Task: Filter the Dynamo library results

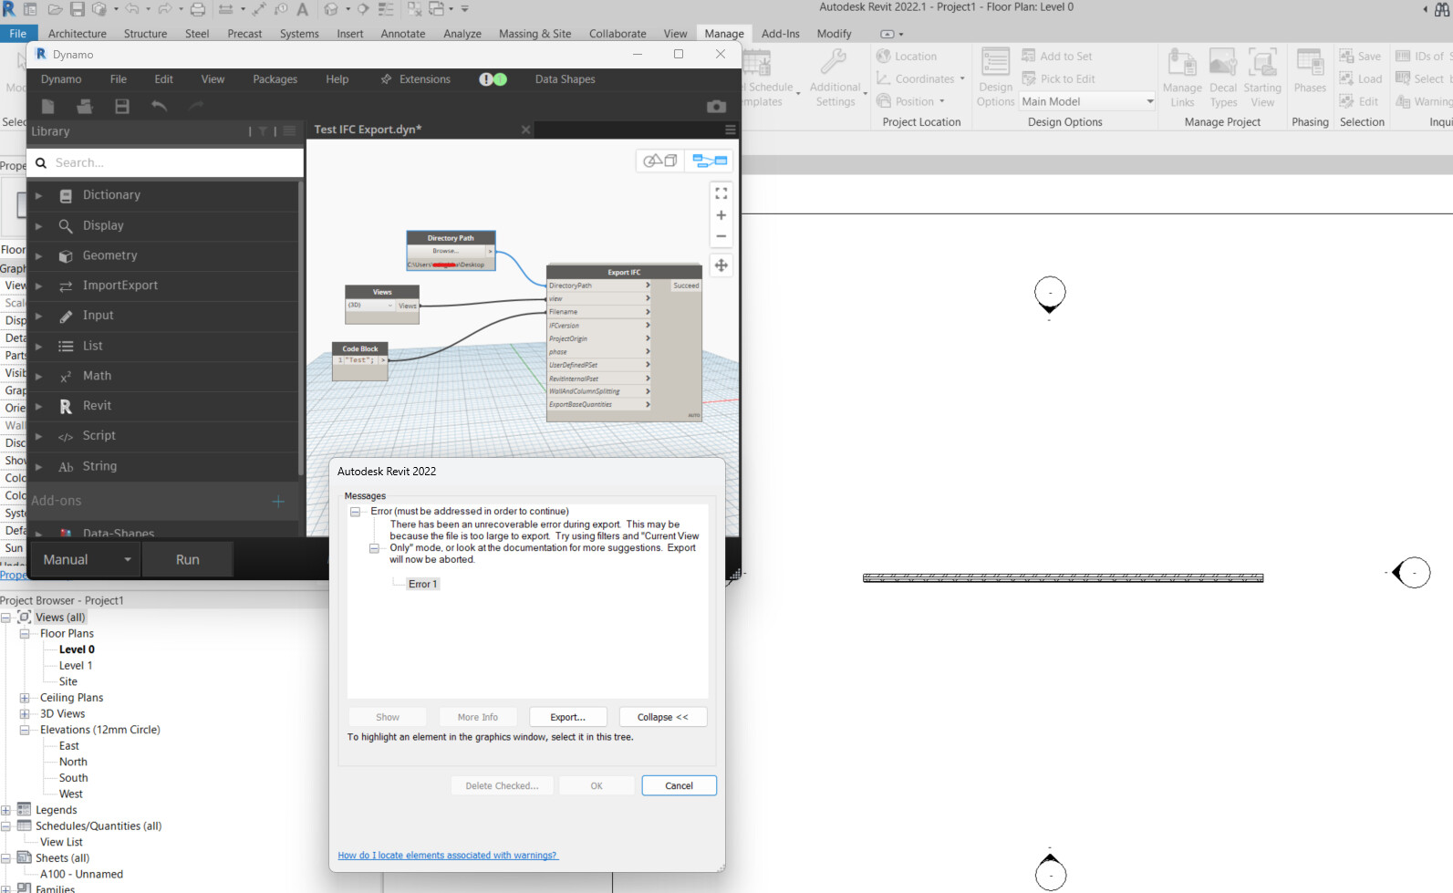Action: coord(263,131)
